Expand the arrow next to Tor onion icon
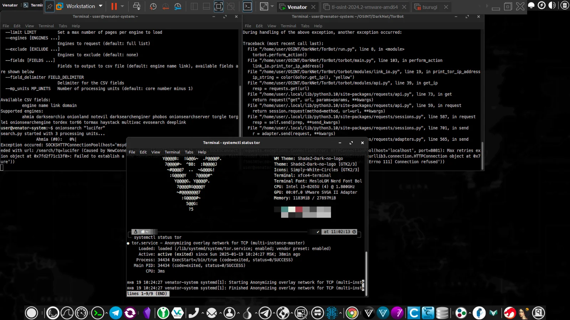The image size is (570, 320). (256, 313)
